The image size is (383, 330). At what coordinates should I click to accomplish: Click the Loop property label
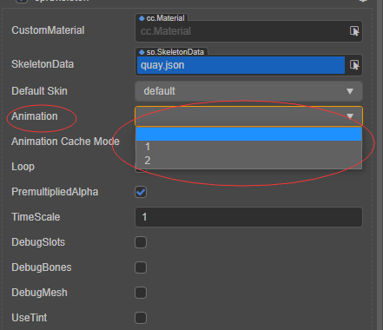point(23,167)
